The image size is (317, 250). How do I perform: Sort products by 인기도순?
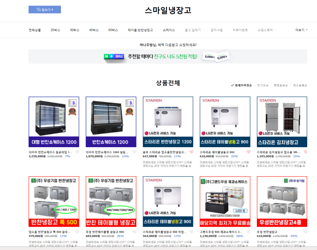(x=263, y=85)
